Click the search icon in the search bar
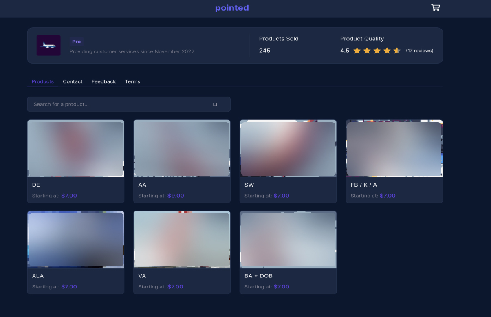Viewport: 491px width, 317px height. click(215, 104)
